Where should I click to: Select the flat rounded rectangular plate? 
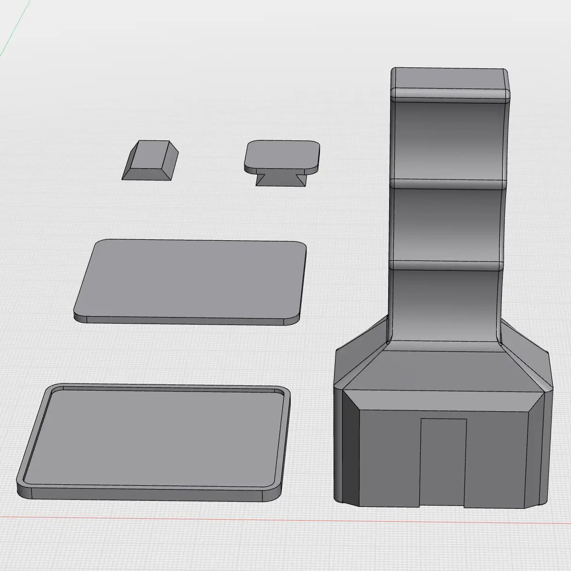tap(190, 282)
